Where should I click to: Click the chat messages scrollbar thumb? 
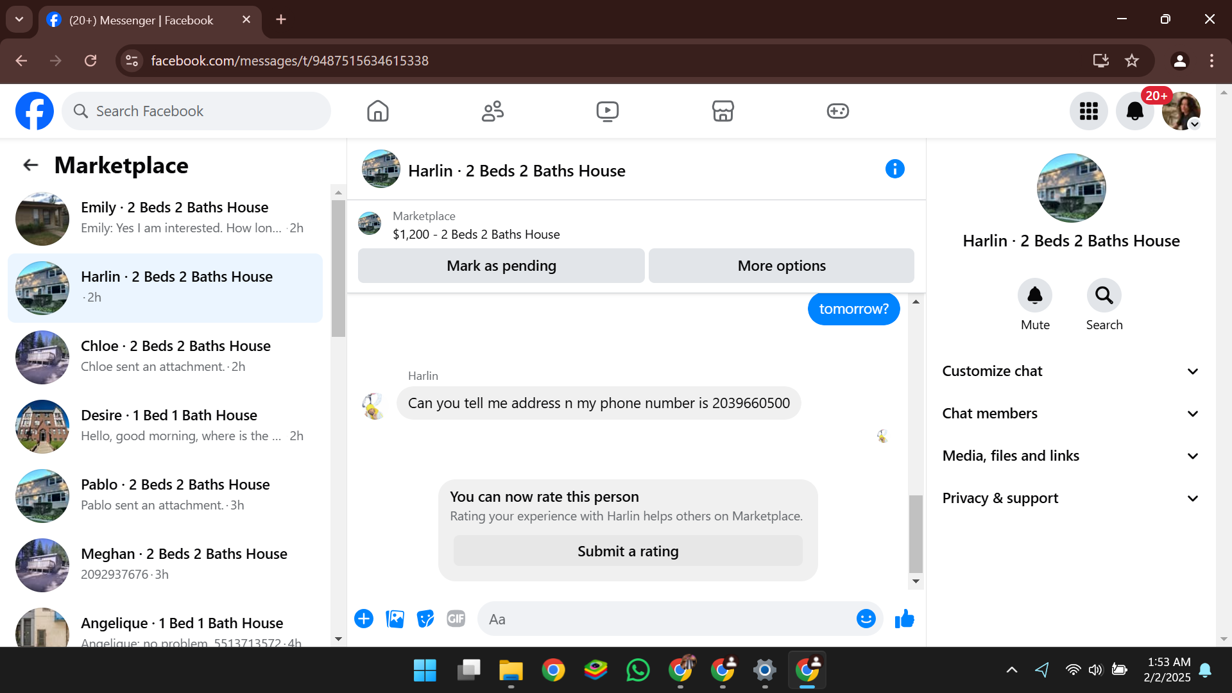tap(916, 533)
